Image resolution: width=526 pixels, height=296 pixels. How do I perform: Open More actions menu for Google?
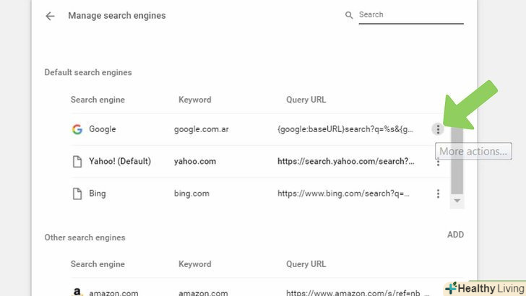point(438,129)
